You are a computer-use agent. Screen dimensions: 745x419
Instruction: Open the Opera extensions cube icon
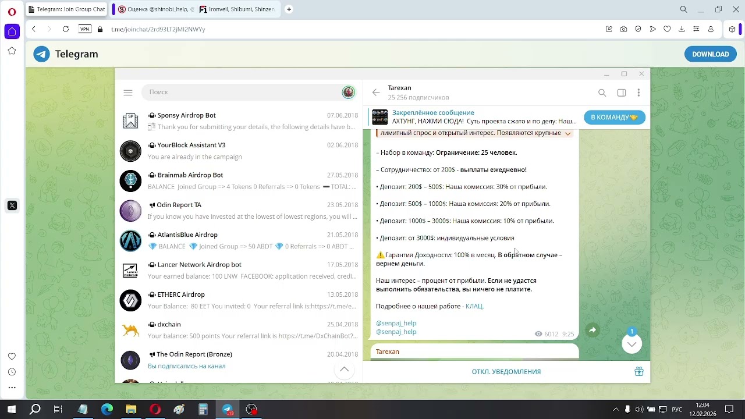point(732,29)
